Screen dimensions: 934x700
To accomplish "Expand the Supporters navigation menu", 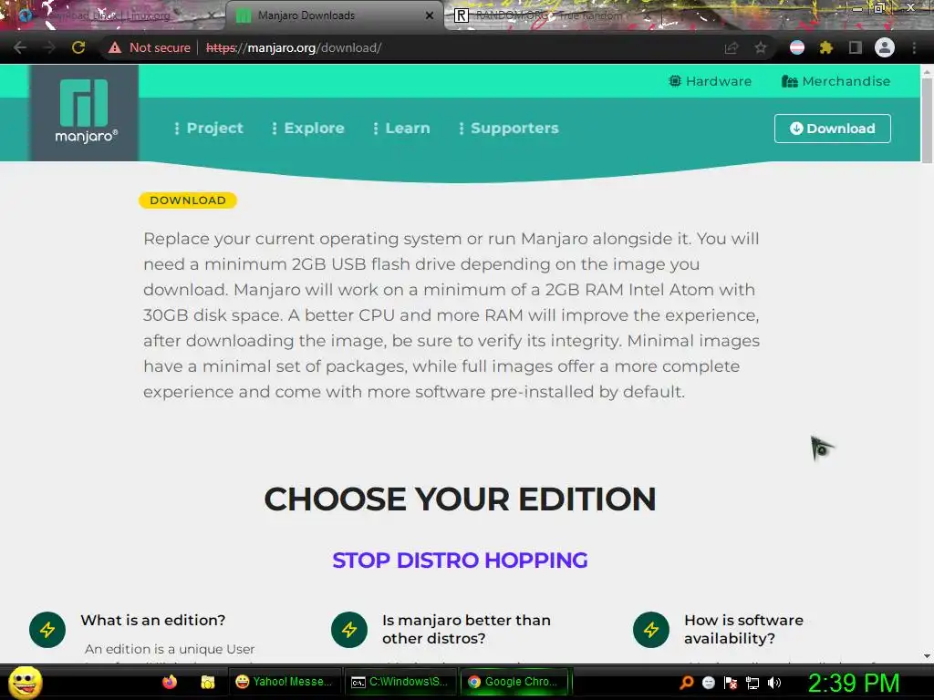I will [x=509, y=128].
